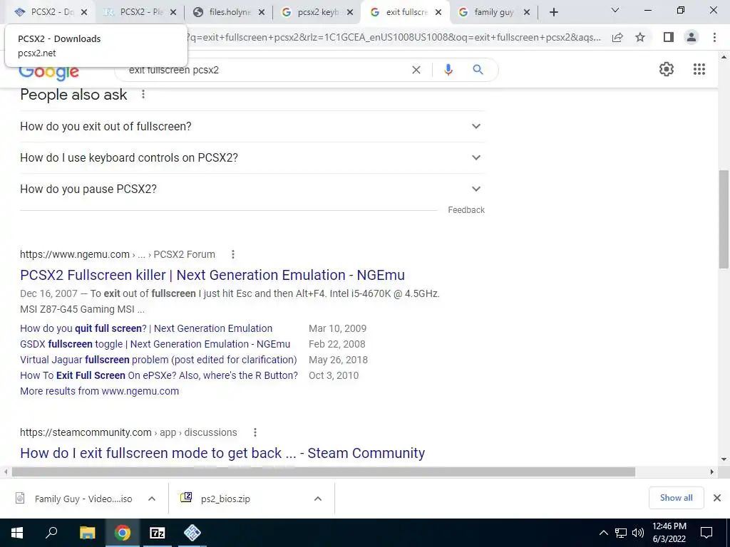Screen dimensions: 730x547
Task: Open Google settings gear icon
Action: coord(667,69)
